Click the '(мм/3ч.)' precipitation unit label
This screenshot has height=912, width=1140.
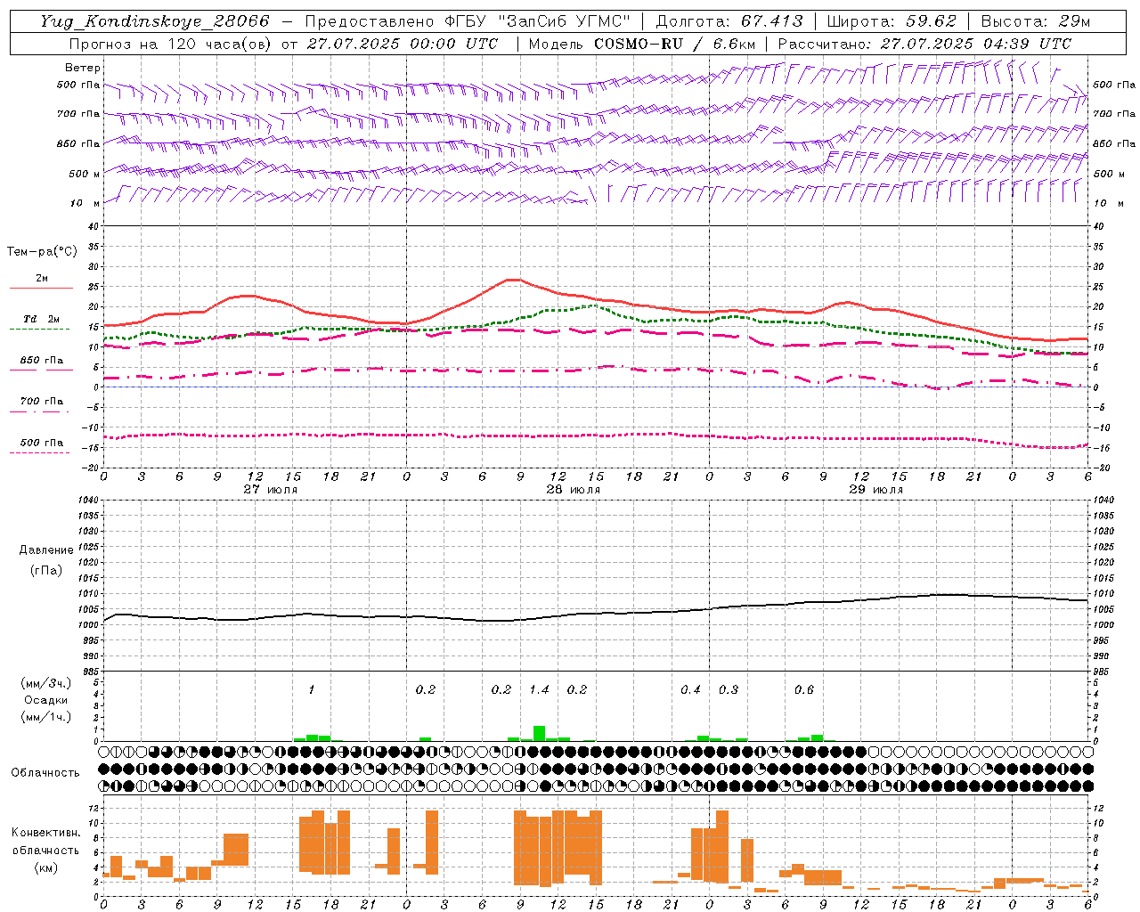pos(46,683)
